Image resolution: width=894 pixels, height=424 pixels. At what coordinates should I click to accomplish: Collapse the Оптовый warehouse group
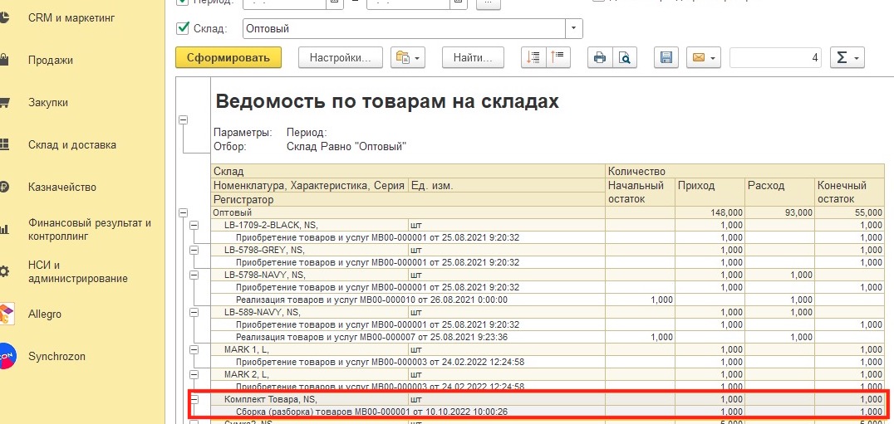pyautogui.click(x=183, y=212)
